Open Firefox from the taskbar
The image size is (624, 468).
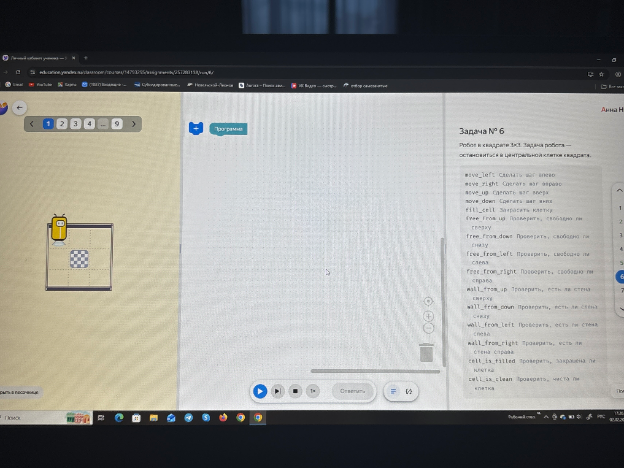(223, 417)
